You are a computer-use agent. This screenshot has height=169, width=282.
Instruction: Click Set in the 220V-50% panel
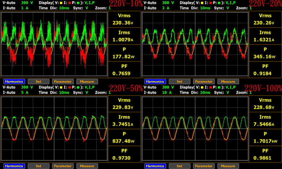click(x=38, y=166)
